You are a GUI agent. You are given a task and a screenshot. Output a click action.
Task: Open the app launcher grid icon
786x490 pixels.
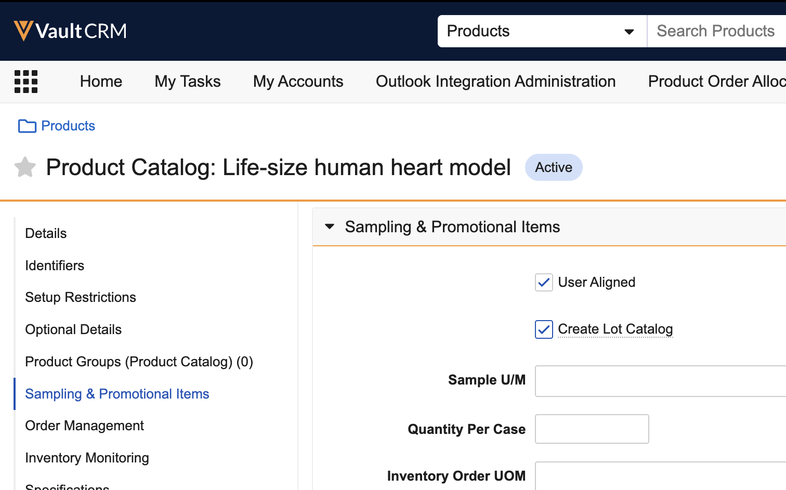pos(26,82)
